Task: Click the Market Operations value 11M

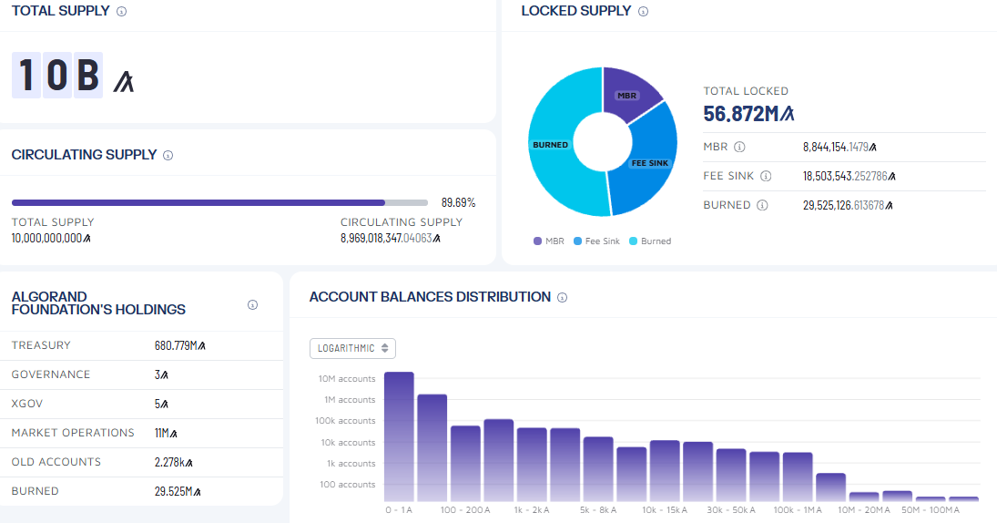Action: coord(166,434)
